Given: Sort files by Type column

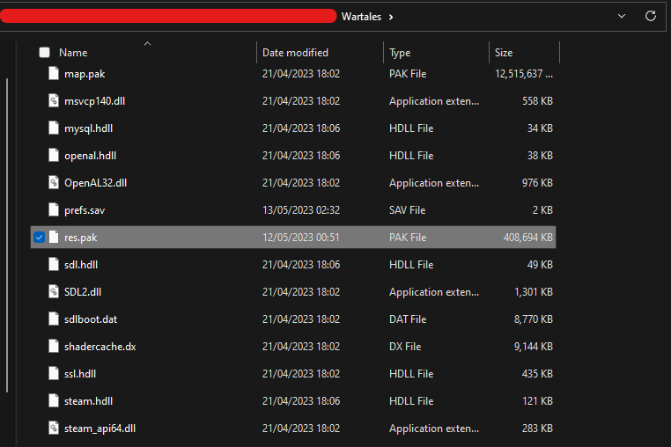Looking at the screenshot, I should point(400,53).
